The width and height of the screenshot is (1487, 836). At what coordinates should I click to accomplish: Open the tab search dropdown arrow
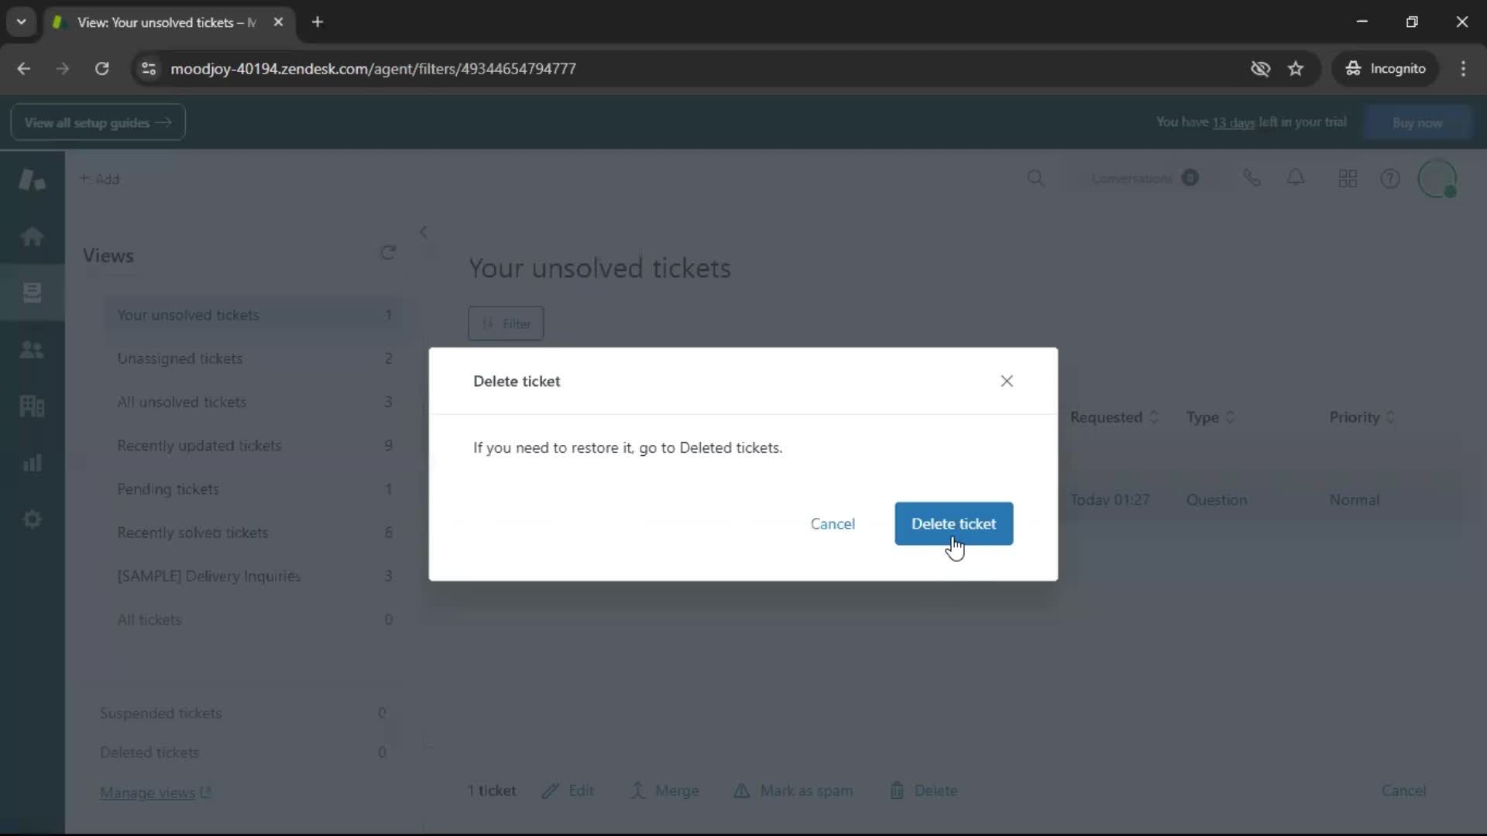point(21,22)
